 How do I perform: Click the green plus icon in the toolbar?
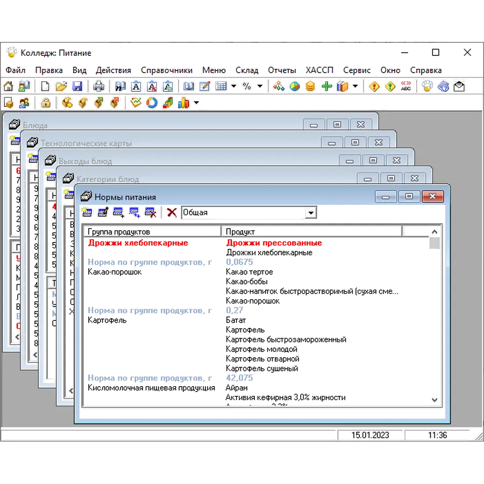326,86
